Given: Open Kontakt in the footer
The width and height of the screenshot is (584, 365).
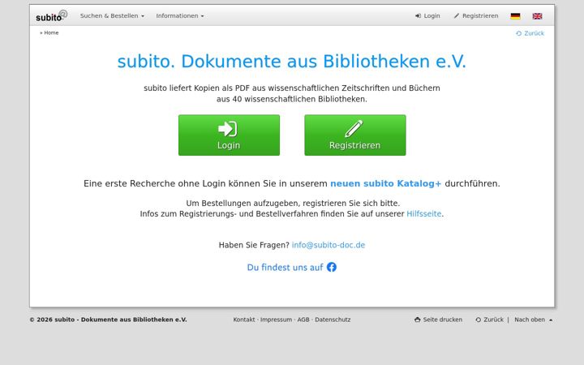Looking at the screenshot, I should [x=244, y=320].
